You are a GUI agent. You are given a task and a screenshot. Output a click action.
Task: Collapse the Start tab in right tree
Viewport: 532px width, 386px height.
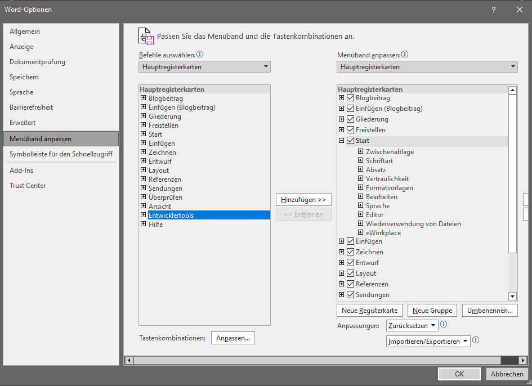coord(342,141)
